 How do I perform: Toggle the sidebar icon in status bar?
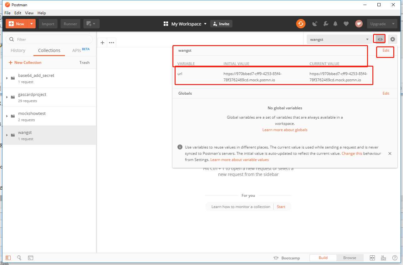[x=8, y=258]
